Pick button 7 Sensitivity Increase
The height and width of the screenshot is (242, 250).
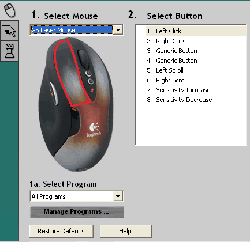196,90
